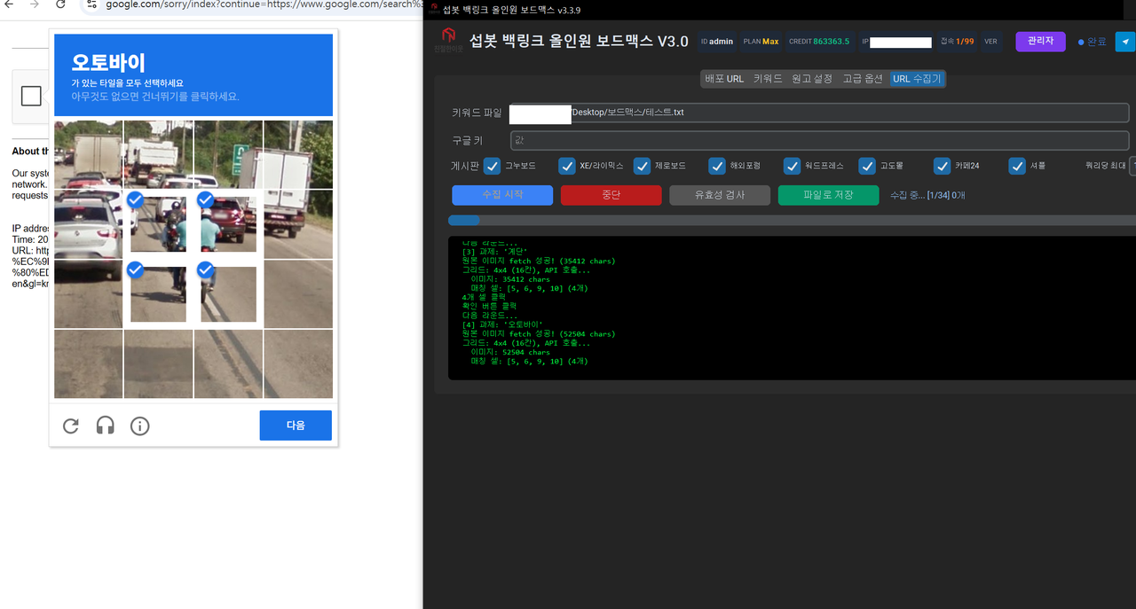Uncheck the 제로보드 board option

[x=642, y=166]
